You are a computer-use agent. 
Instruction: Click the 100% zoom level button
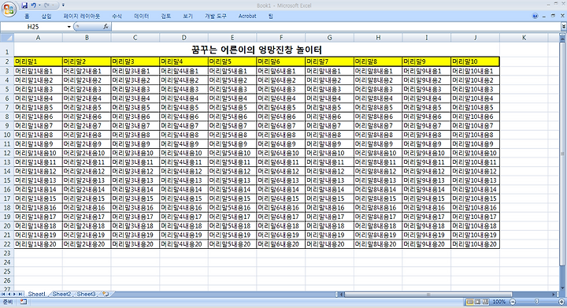point(499,302)
